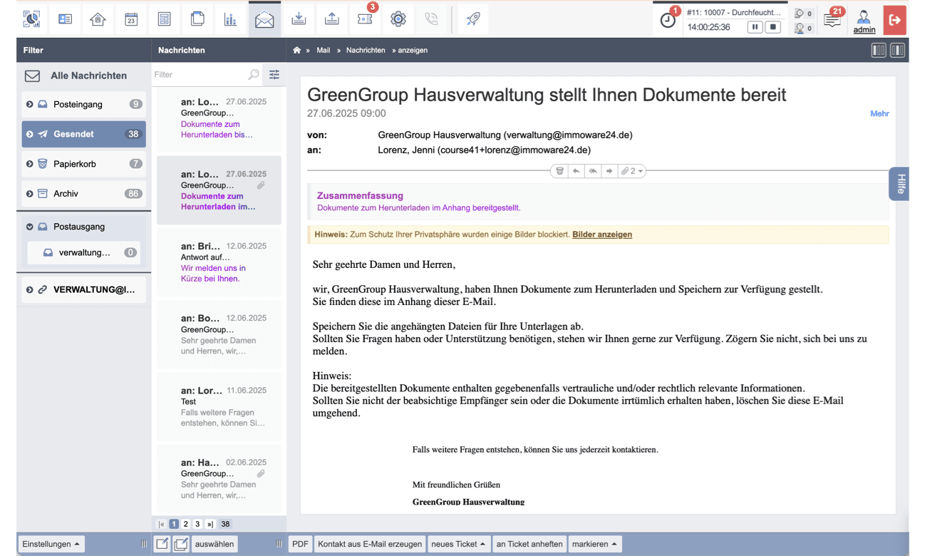Viewport: 925px width, 556px height.
Task: Click the statistics bar chart icon
Action: tap(230, 19)
